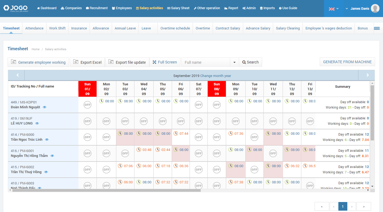Open the Salary Sheet menu
Image resolution: width=383 pixels, height=212 pixels.
coord(178,8)
